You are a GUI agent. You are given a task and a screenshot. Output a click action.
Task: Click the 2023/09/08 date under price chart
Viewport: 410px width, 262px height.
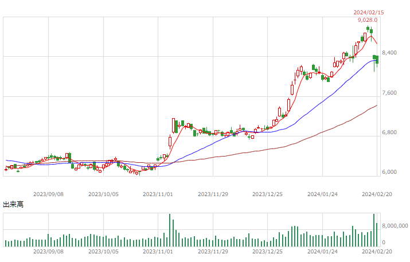48,194
